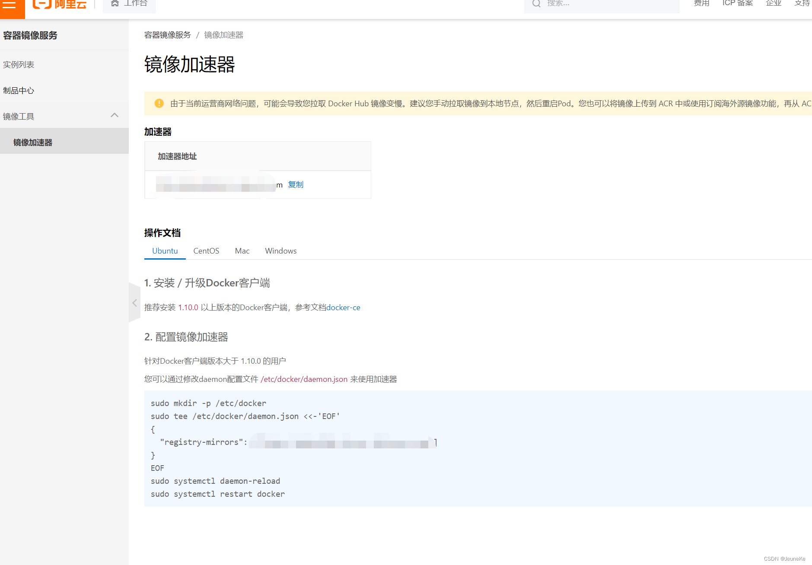The width and height of the screenshot is (812, 565).
Task: Switch to the Ubuntu tab
Action: pyautogui.click(x=165, y=251)
